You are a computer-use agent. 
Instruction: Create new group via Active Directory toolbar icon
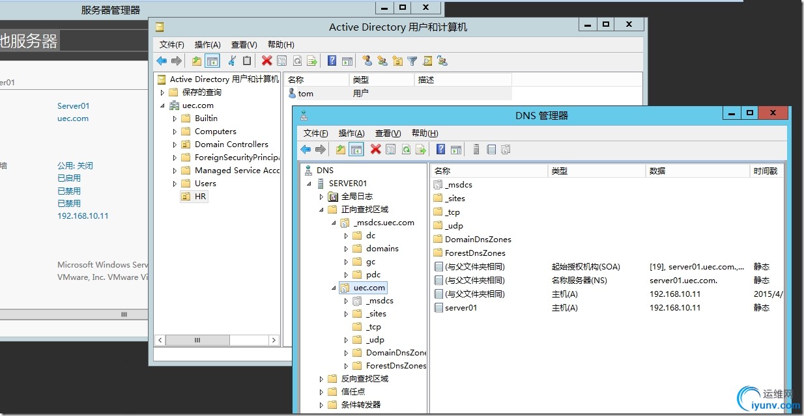[382, 61]
